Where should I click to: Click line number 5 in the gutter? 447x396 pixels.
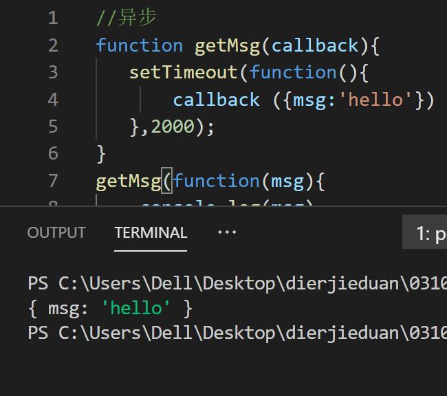pos(54,126)
